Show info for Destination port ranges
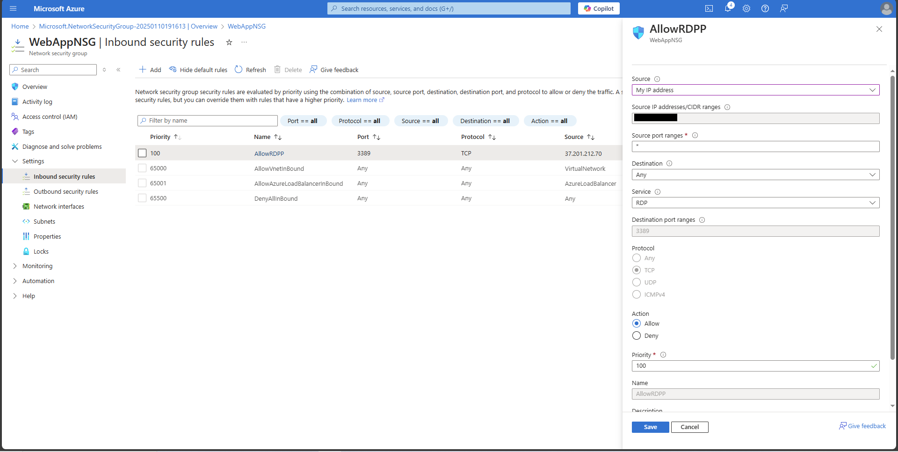Image resolution: width=898 pixels, height=452 pixels. tap(702, 220)
